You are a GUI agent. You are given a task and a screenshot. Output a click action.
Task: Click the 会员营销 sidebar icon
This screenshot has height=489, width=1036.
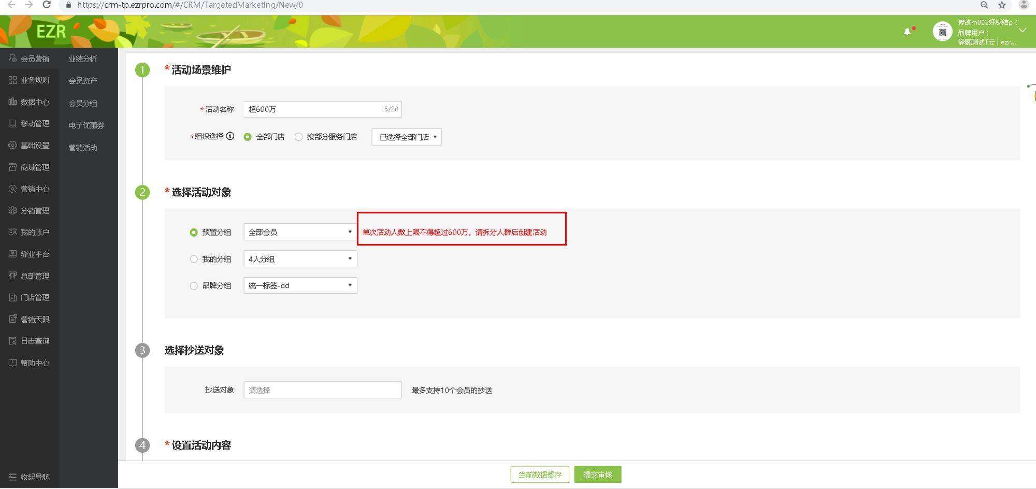(x=12, y=59)
